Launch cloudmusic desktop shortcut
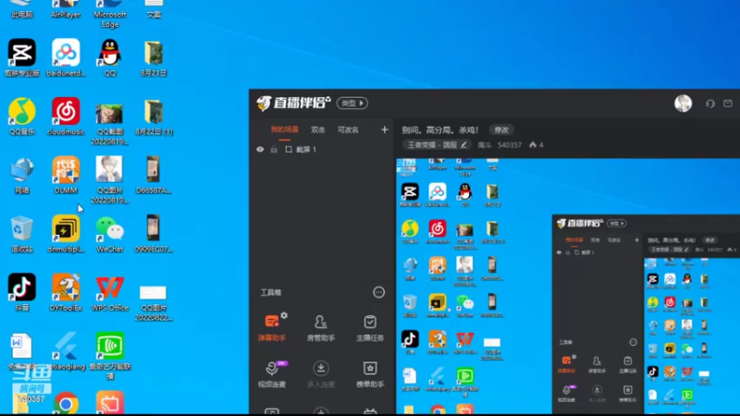This screenshot has width=740, height=416. pyautogui.click(x=66, y=116)
